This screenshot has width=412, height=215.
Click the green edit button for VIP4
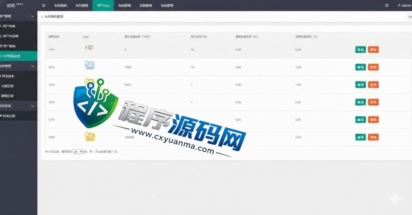coord(360,102)
